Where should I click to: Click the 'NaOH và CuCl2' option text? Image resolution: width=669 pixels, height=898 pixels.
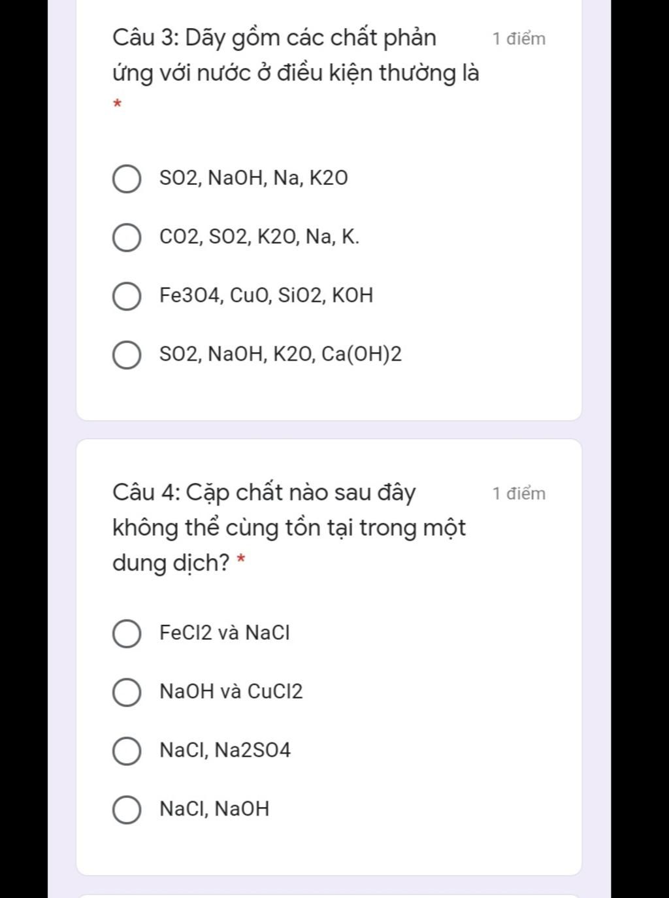[x=231, y=691]
